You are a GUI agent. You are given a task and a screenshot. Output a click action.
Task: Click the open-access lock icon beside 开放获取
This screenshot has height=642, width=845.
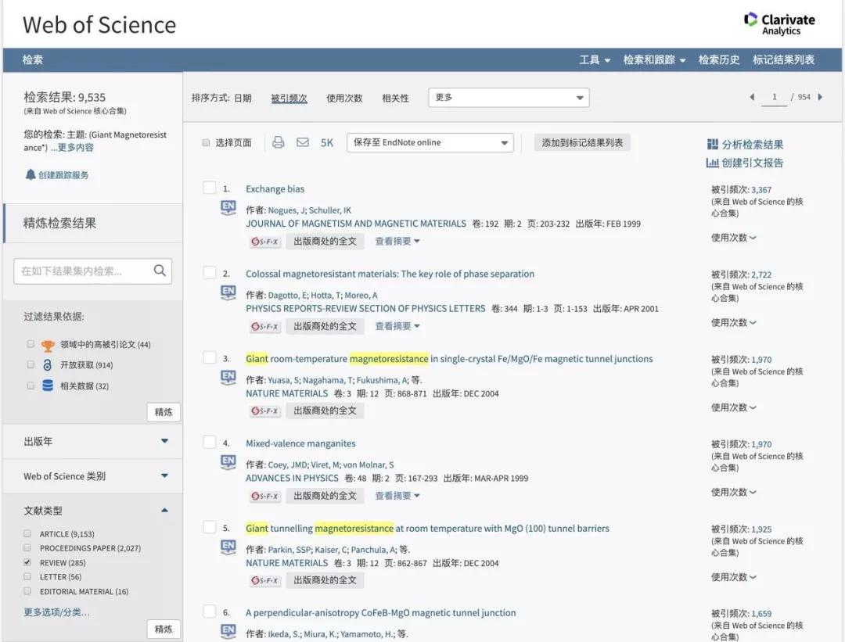(49, 367)
